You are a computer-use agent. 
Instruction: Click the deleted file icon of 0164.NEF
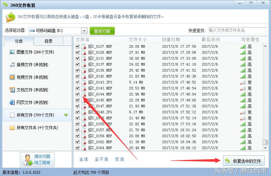[x=84, y=148]
